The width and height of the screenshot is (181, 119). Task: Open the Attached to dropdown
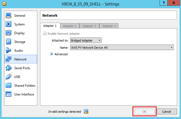[x=86, y=40]
